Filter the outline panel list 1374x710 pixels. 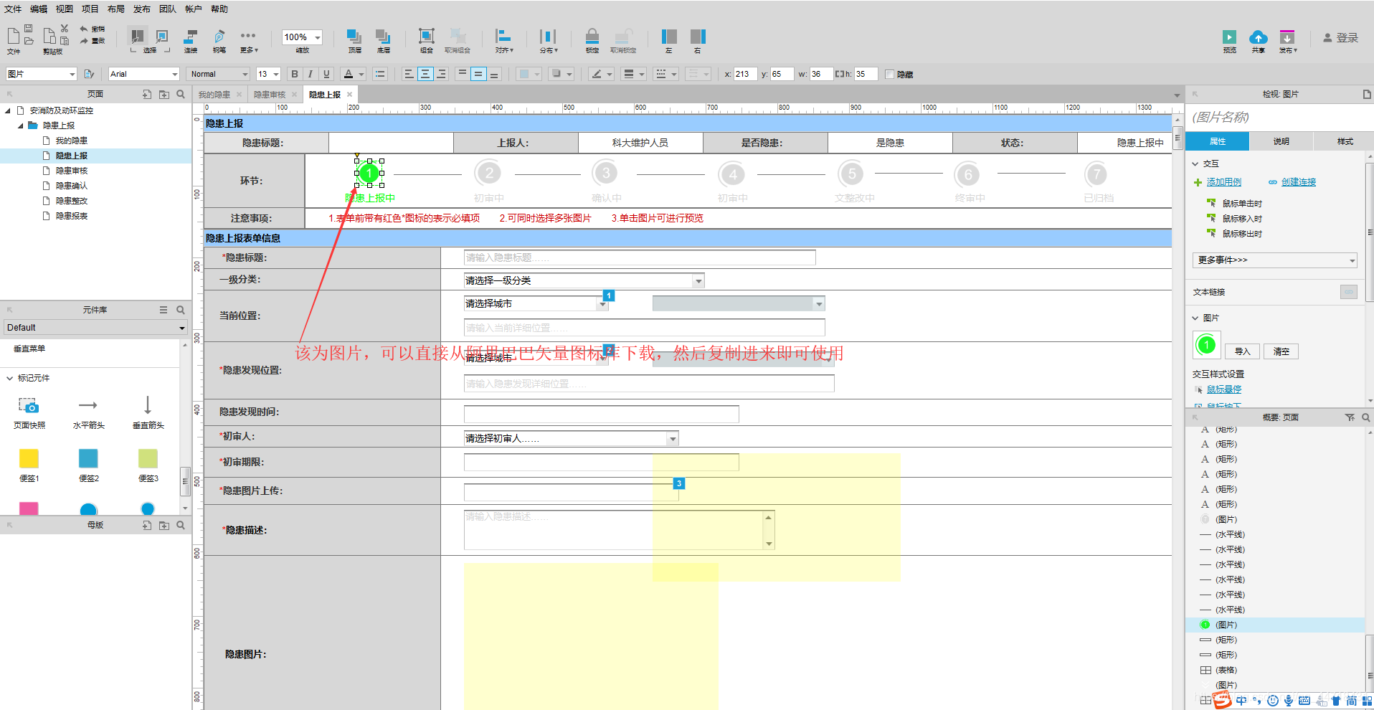click(1350, 417)
